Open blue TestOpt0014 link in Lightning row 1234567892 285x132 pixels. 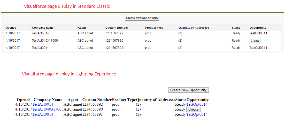[x=197, y=104]
